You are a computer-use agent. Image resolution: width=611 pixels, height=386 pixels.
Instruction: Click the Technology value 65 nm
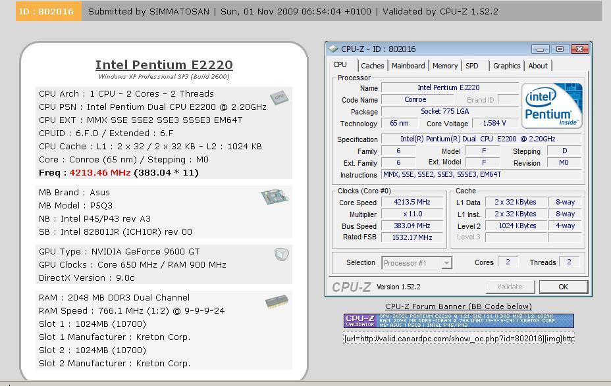400,124
